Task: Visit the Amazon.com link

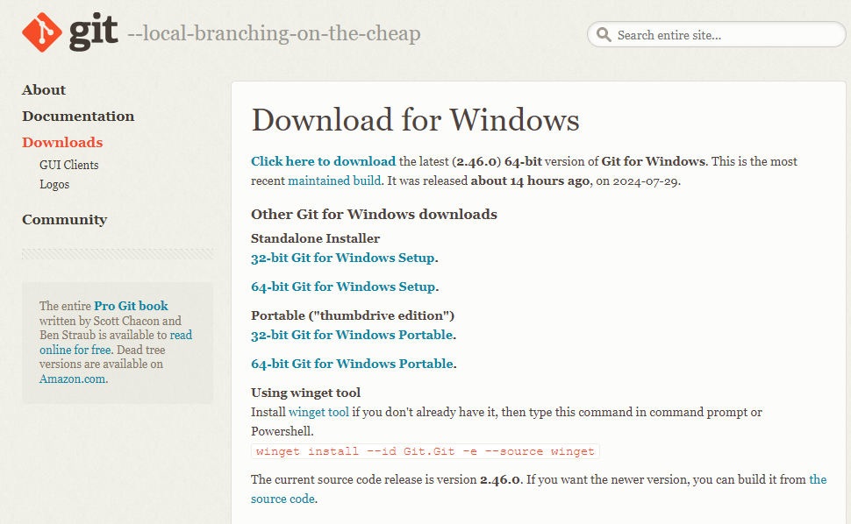Action: [72, 379]
